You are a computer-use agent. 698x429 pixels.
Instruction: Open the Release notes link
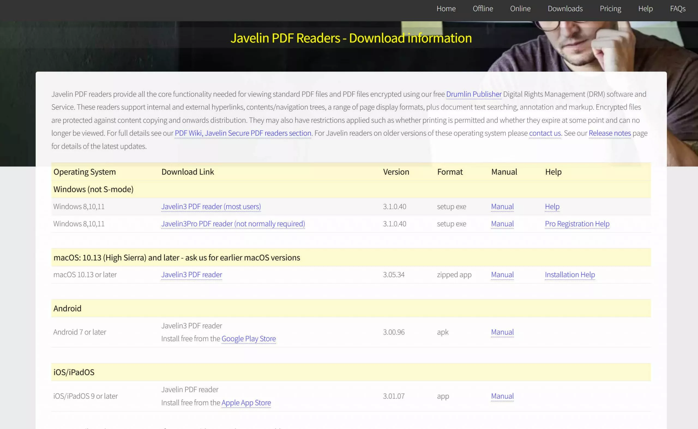610,133
